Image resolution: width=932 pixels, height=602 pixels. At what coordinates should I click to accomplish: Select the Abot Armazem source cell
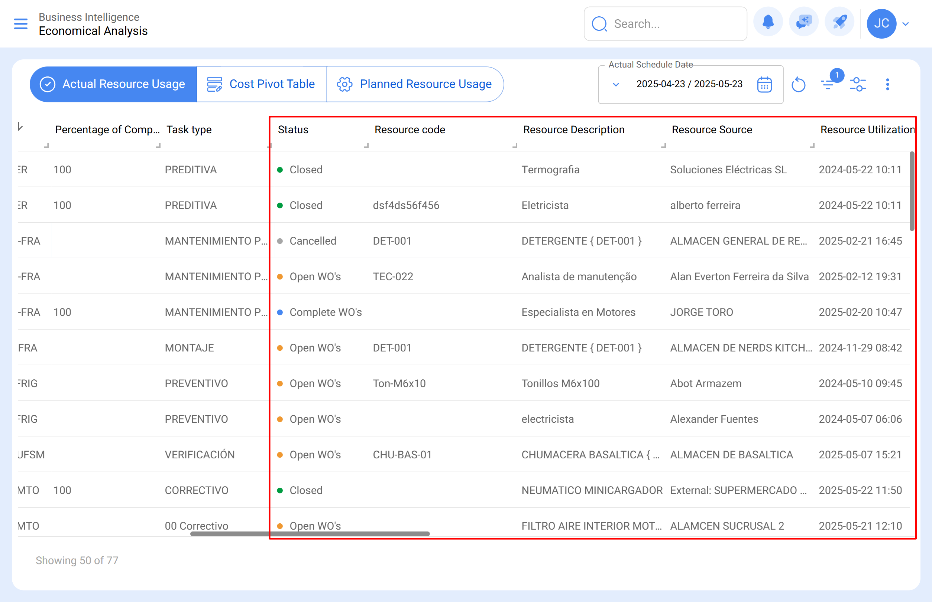point(705,383)
